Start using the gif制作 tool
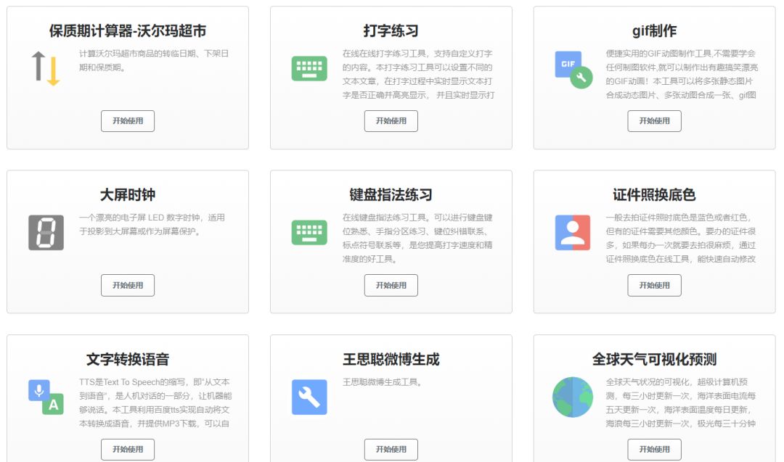 pos(654,121)
